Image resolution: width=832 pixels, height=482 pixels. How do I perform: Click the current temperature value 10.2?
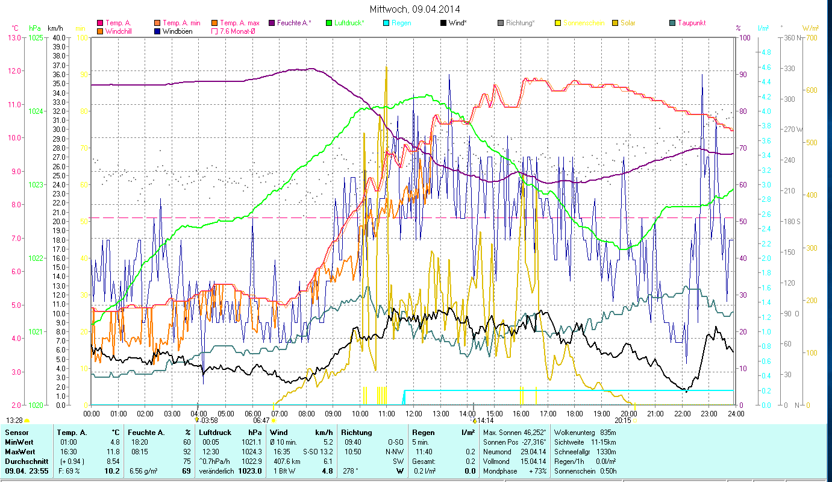point(112,471)
